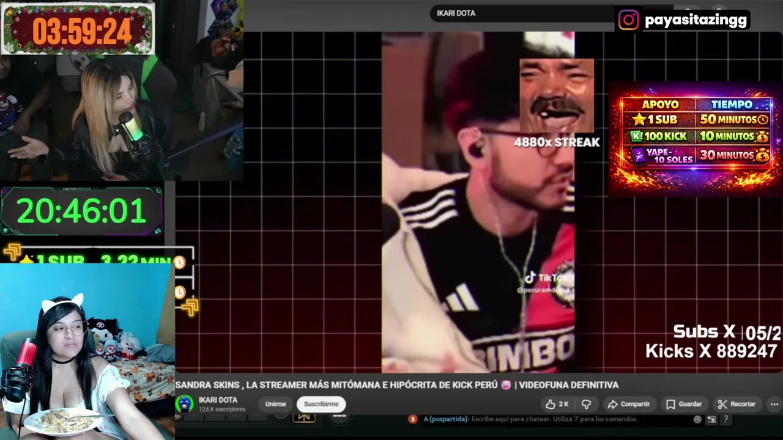Screen dimensions: 783x440
Task: Click the 12,6 K suscriptores count
Action: [222, 409]
